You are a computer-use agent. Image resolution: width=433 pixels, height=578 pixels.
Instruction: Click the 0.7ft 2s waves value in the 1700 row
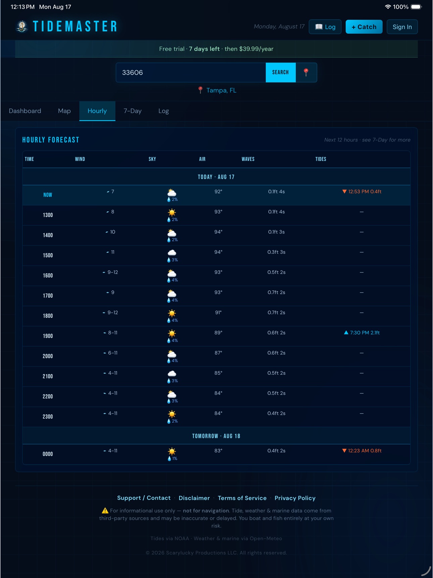click(x=276, y=292)
